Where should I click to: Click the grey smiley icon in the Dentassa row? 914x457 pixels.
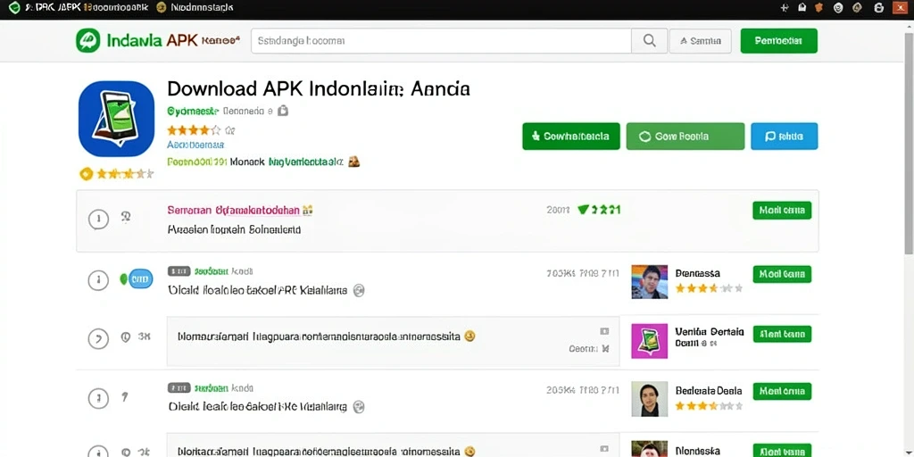[x=359, y=290]
